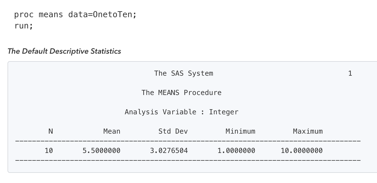Image resolution: width=377 pixels, height=183 pixels.
Task: Click the Maximum column header
Action: click(308, 131)
